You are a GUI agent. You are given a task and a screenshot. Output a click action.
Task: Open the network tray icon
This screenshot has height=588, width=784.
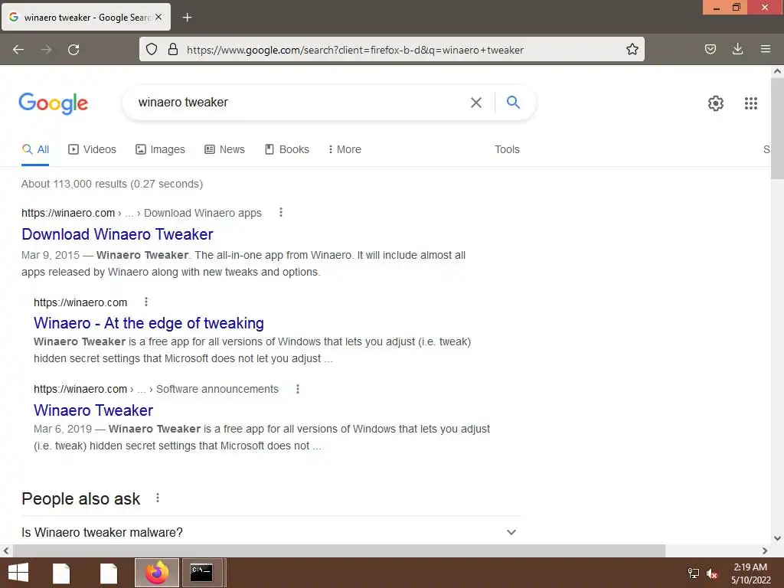click(694, 573)
